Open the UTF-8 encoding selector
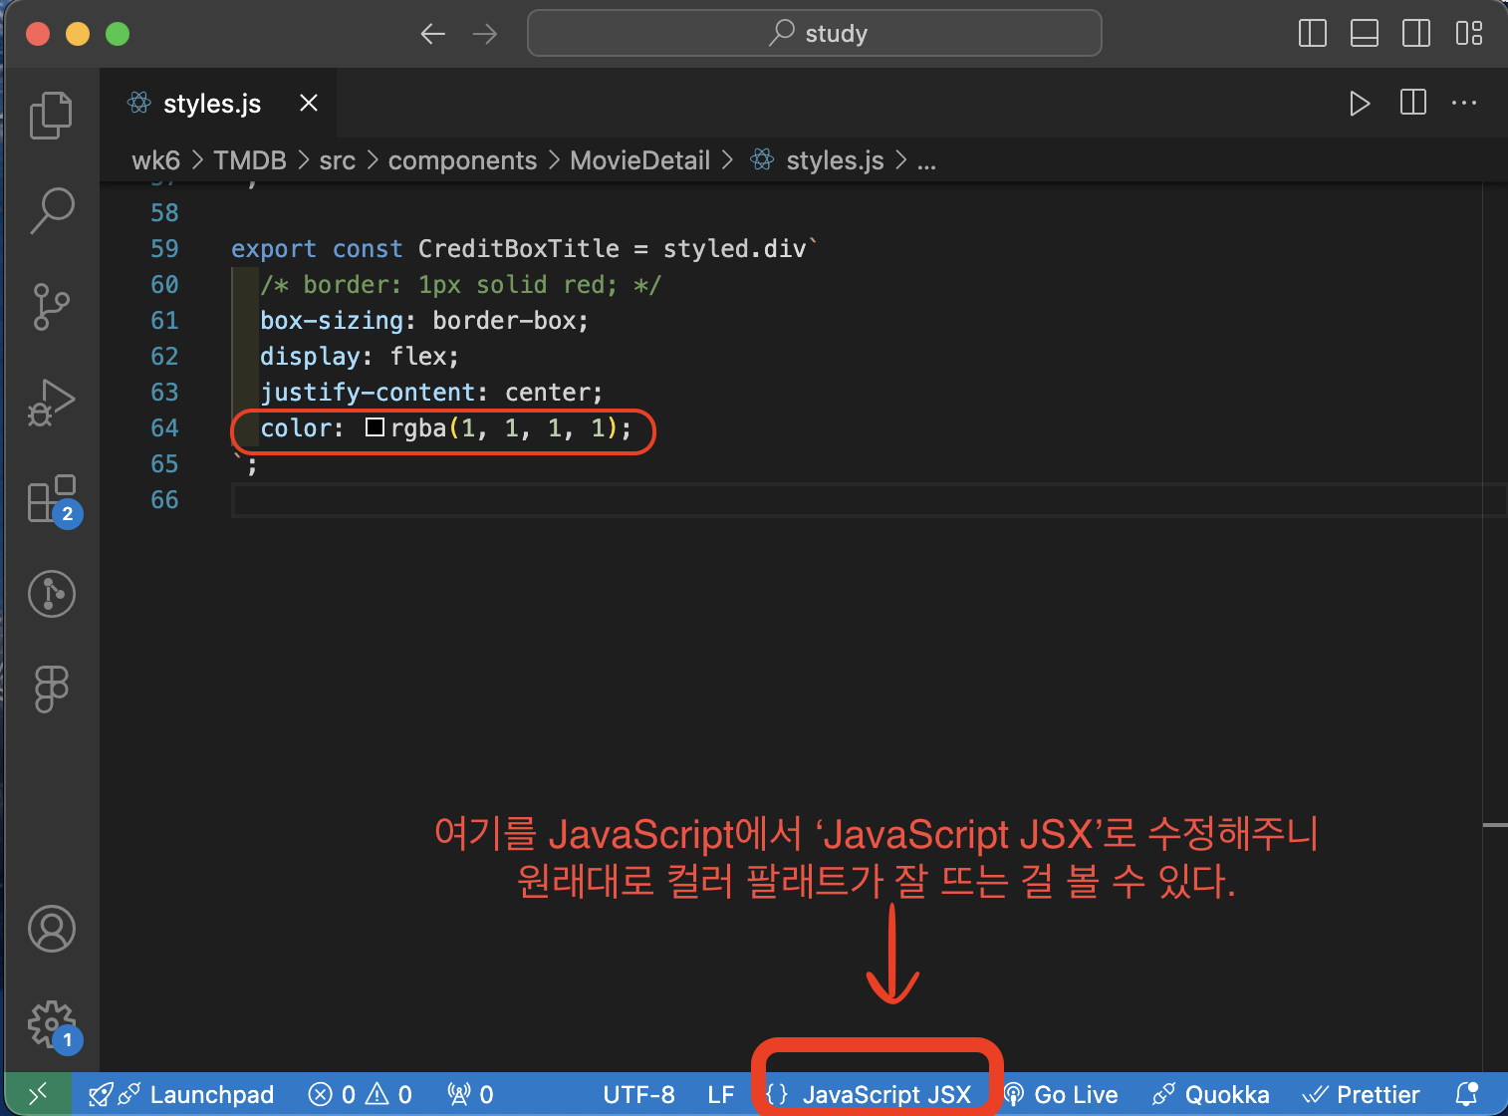 pos(639,1094)
